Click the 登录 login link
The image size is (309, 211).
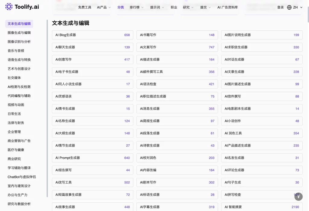pos(280,7)
